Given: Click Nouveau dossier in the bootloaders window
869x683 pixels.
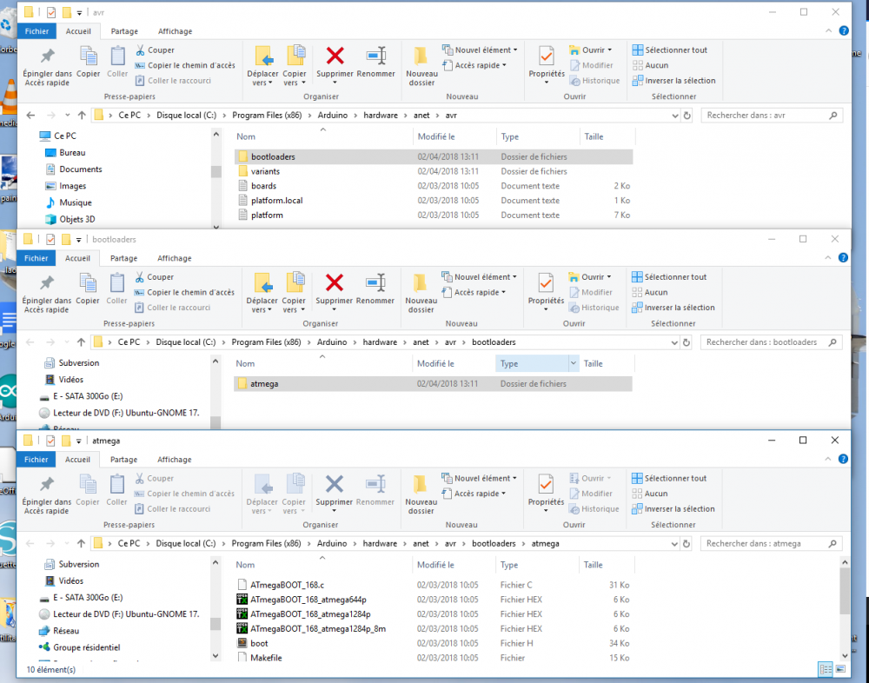Looking at the screenshot, I should pyautogui.click(x=421, y=293).
